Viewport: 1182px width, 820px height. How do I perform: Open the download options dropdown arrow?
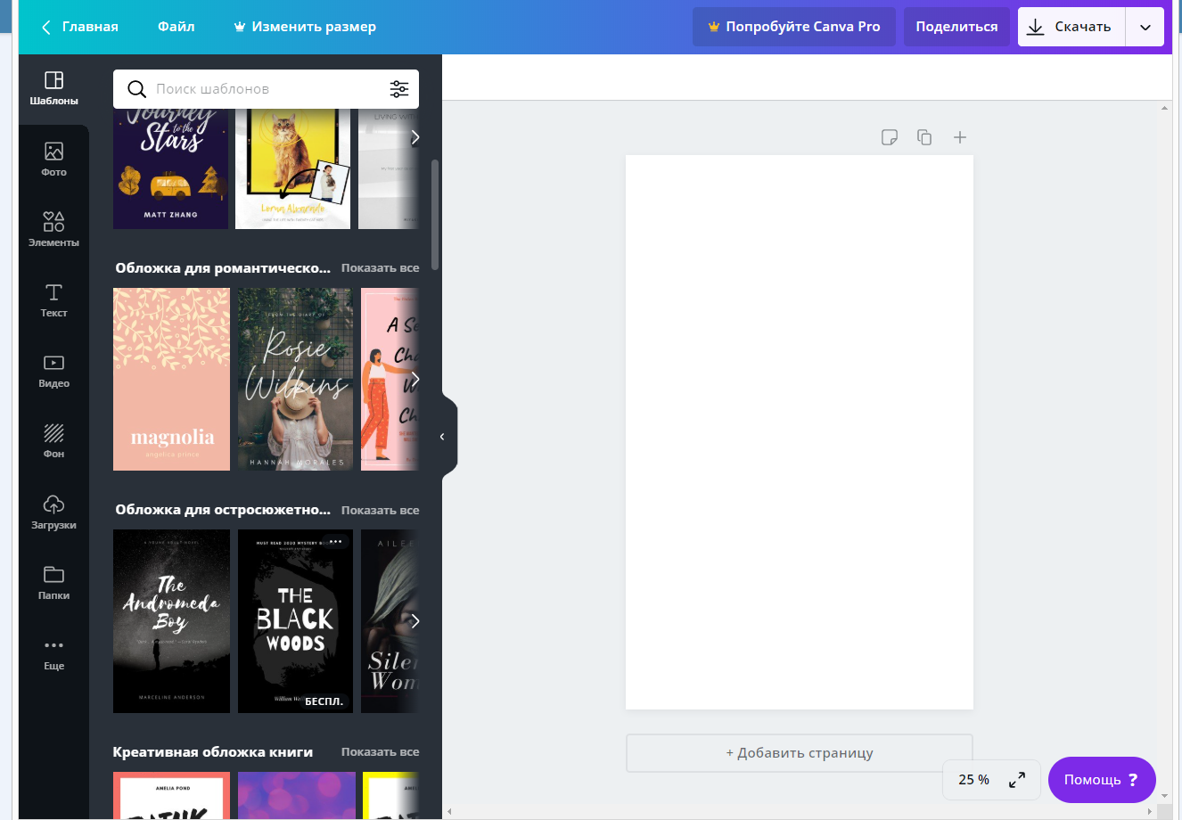click(x=1145, y=28)
